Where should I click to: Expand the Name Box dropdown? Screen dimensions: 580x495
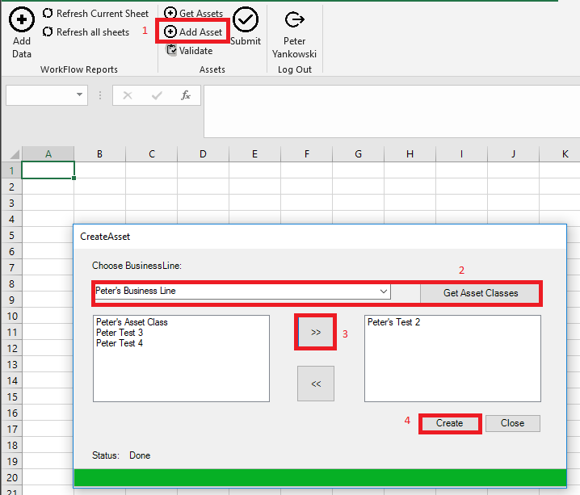tap(79, 95)
